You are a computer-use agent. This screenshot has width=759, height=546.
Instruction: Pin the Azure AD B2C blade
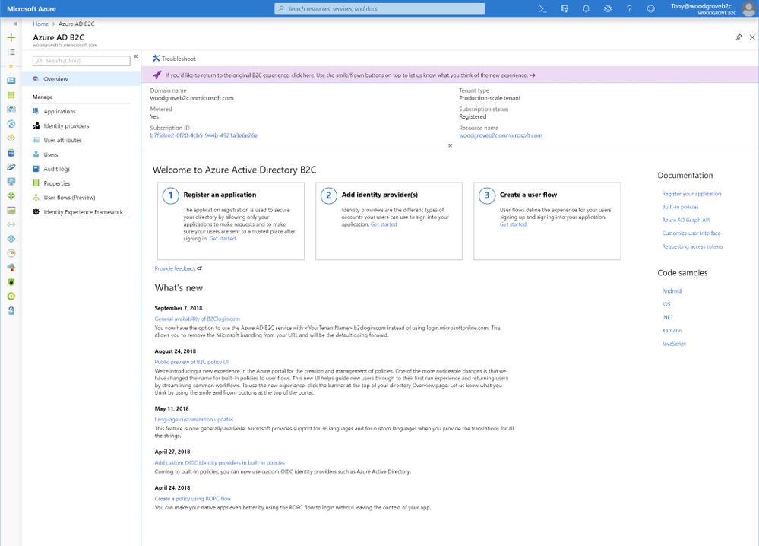[x=738, y=37]
